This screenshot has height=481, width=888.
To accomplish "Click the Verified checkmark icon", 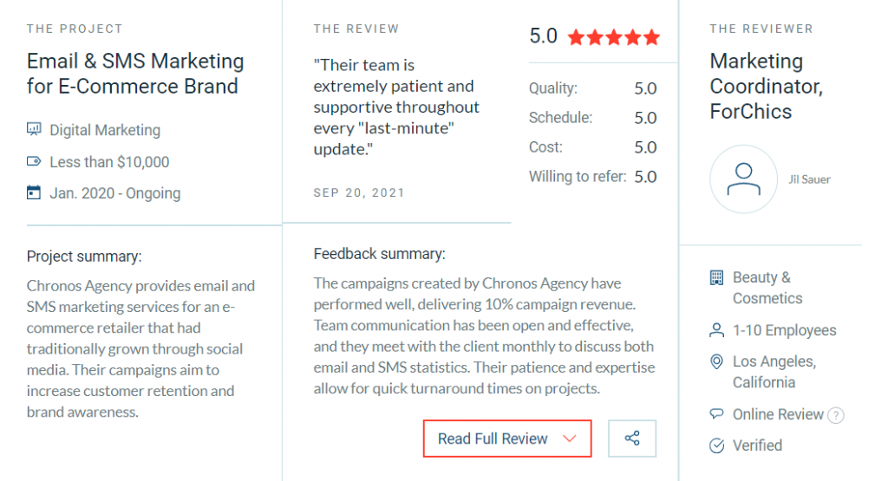I will point(716,445).
